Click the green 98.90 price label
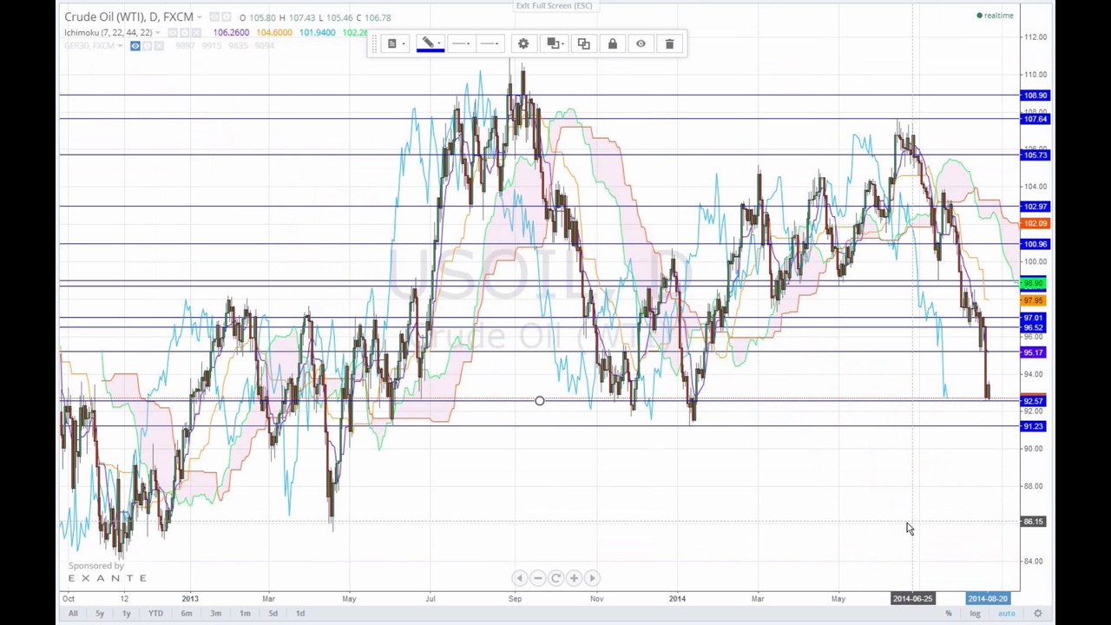Image resolution: width=1111 pixels, height=625 pixels. (x=1035, y=284)
